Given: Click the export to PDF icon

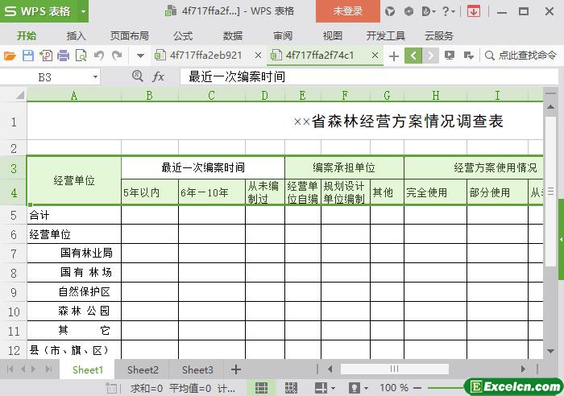Looking at the screenshot, I should (46, 56).
